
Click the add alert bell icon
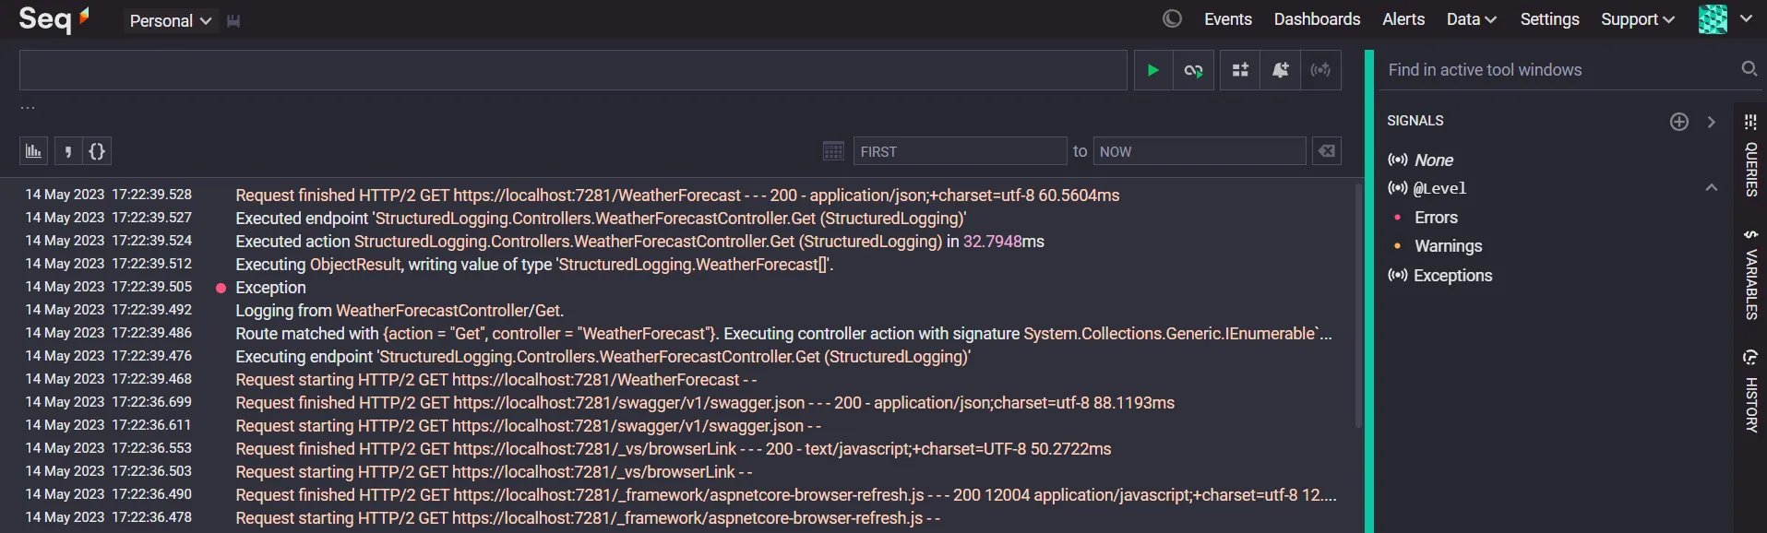click(1280, 70)
